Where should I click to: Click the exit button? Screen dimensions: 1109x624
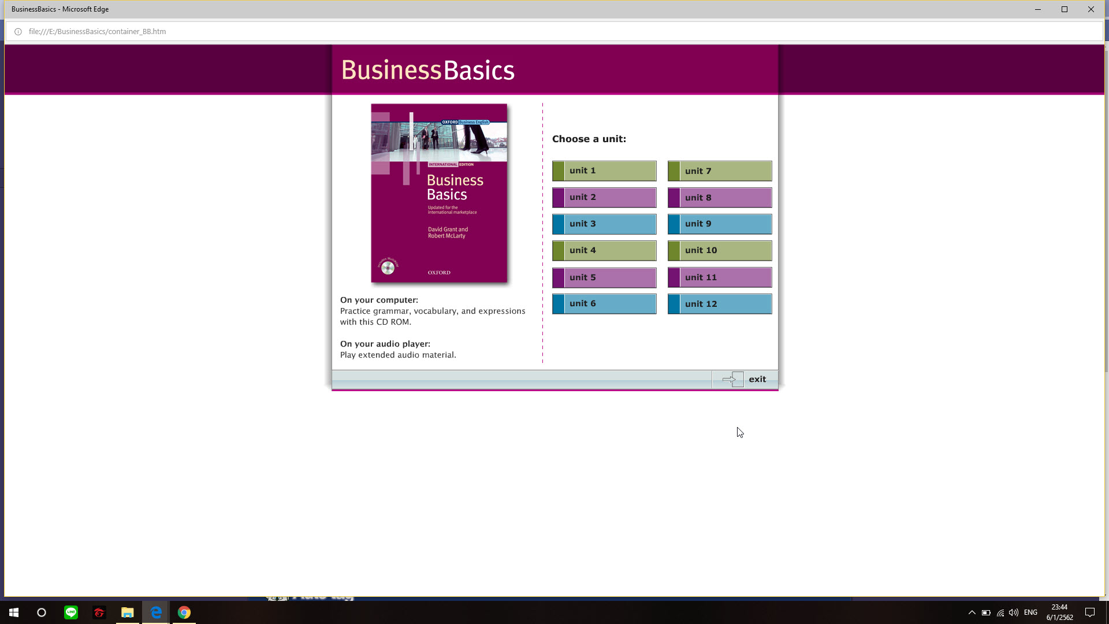(x=745, y=380)
